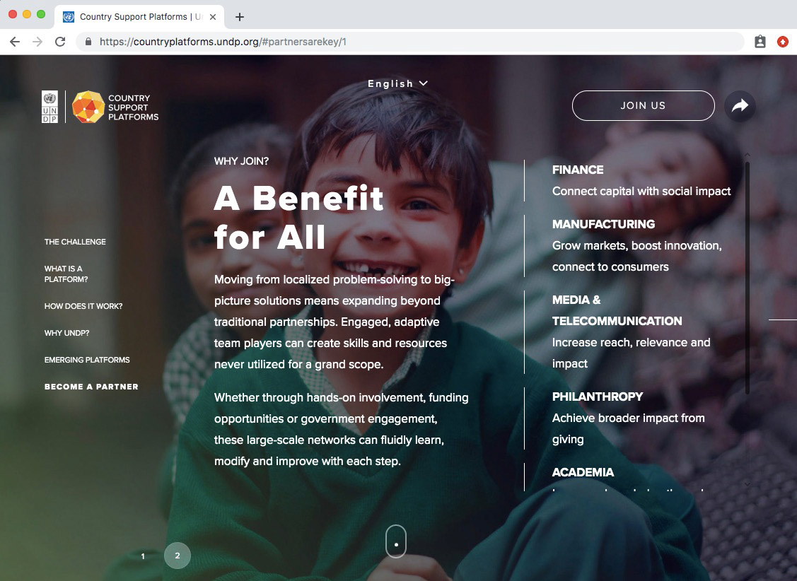797x581 pixels.
Task: Click the UNDP logo
Action: [x=50, y=107]
